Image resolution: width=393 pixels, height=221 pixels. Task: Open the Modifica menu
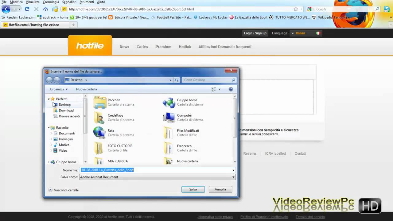(16, 2)
